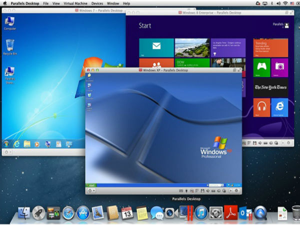The image size is (300, 225).
Task: Open iTunes from the Dock
Action: (x=201, y=213)
